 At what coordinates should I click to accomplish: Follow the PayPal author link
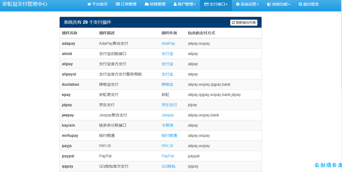168,156
